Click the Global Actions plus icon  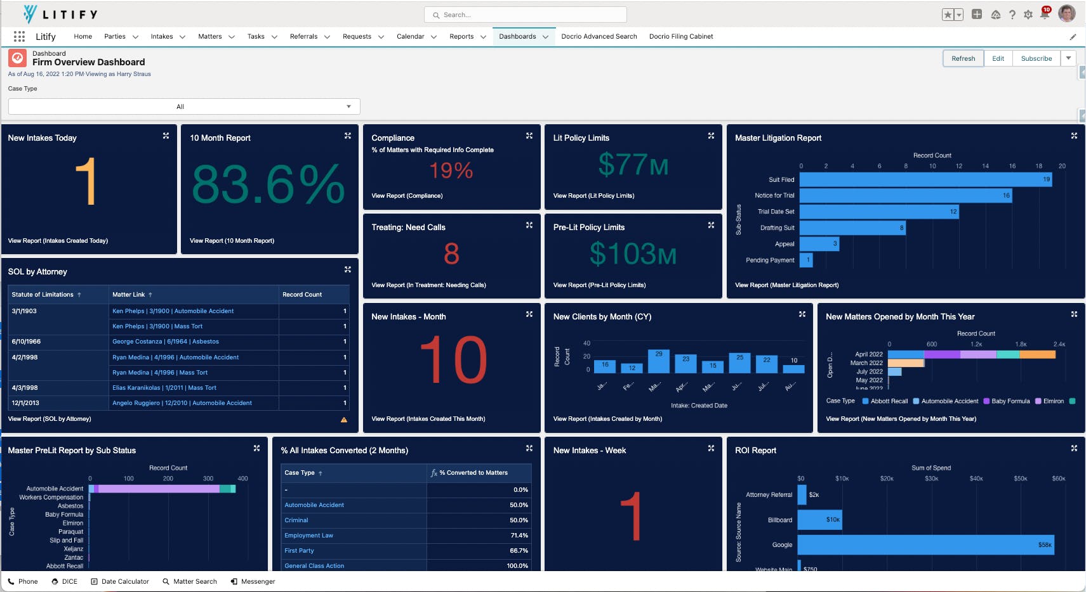pos(977,15)
